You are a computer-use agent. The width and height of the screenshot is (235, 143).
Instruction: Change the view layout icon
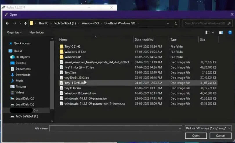click(x=207, y=32)
